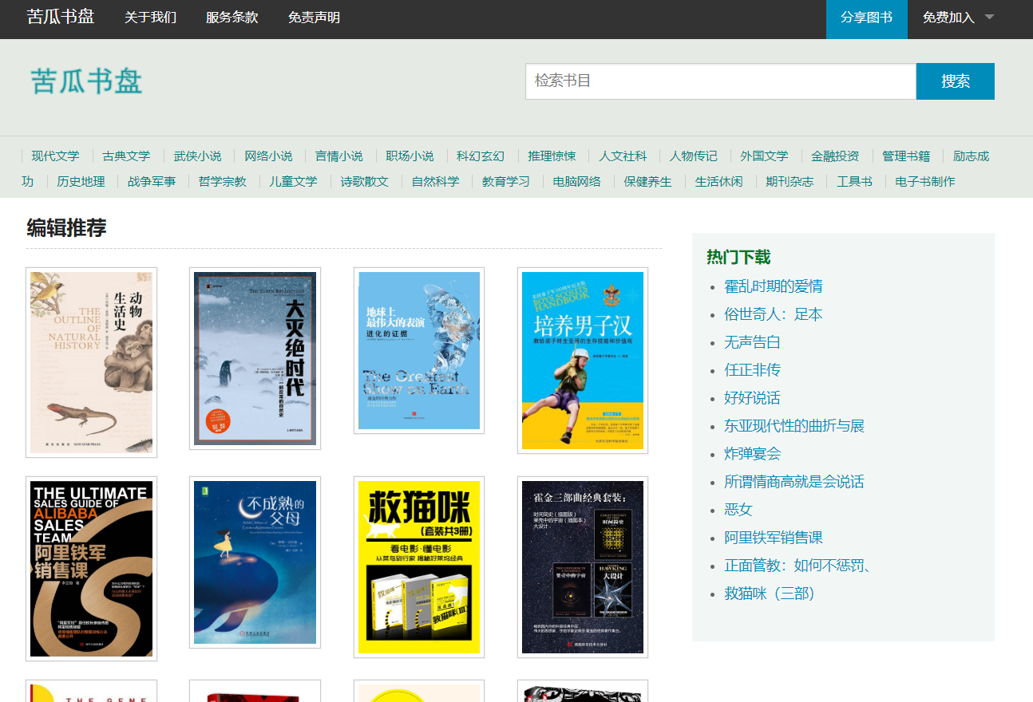This screenshot has width=1033, height=702.
Task: Open the 动物生活史 book cover
Action: pyautogui.click(x=91, y=362)
